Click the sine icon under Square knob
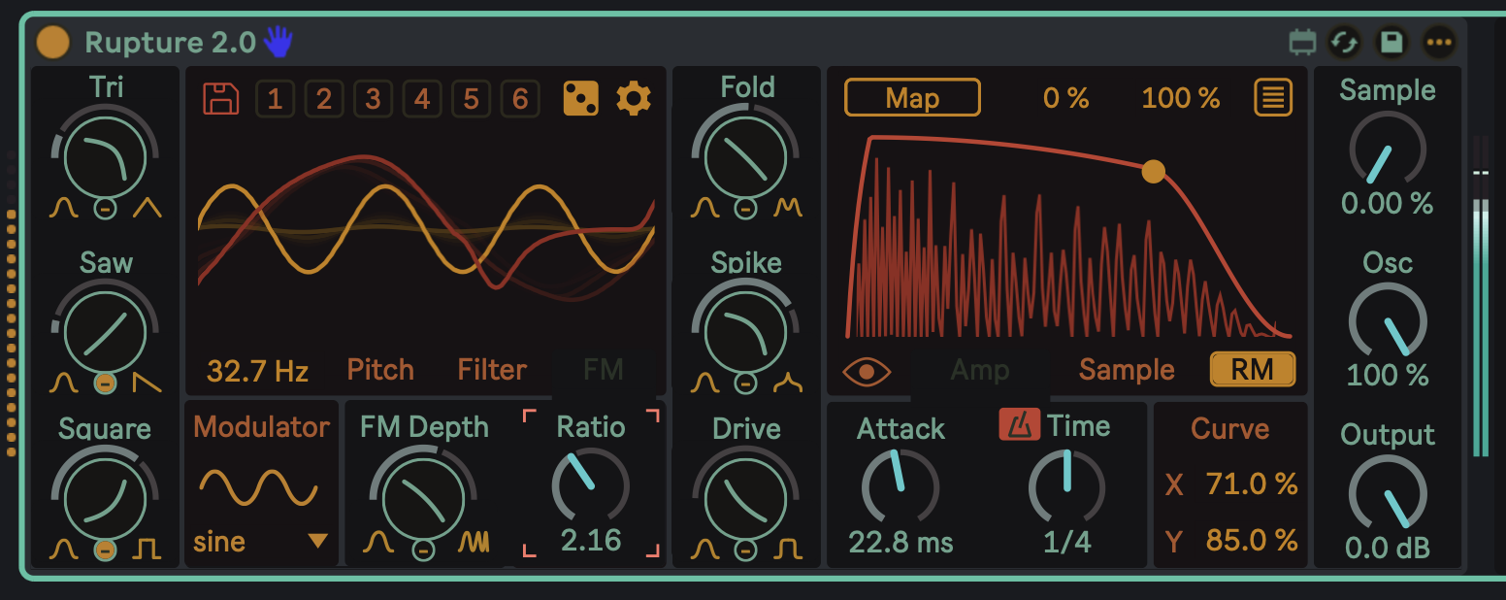This screenshot has width=1506, height=600. pos(65,550)
